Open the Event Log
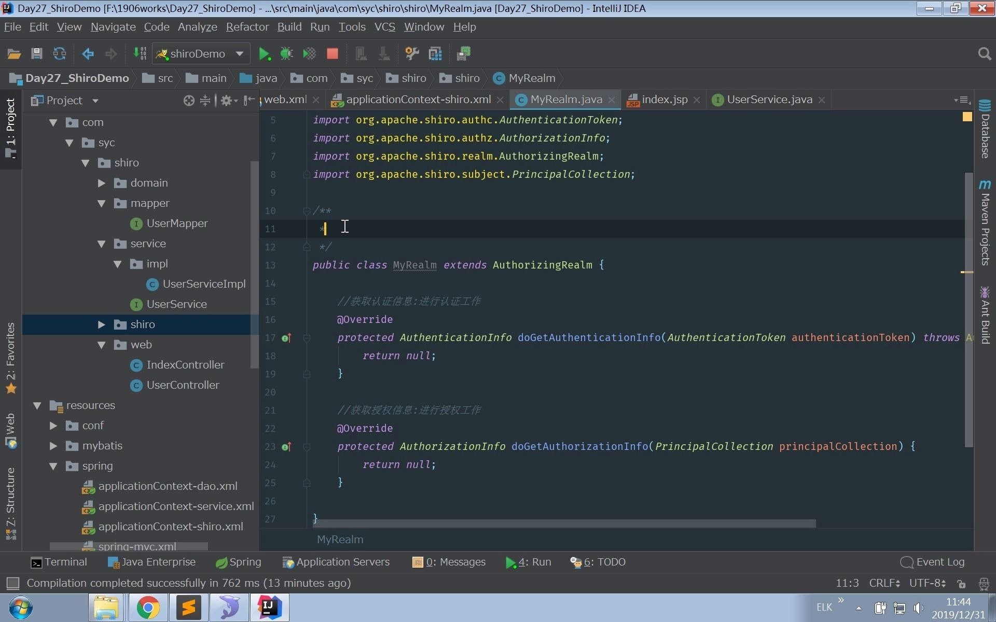This screenshot has width=996, height=622. coord(933,562)
